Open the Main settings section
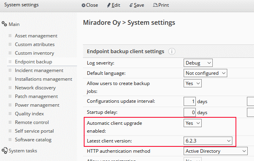Viewport: 254px width, 161px height. (x=14, y=24)
